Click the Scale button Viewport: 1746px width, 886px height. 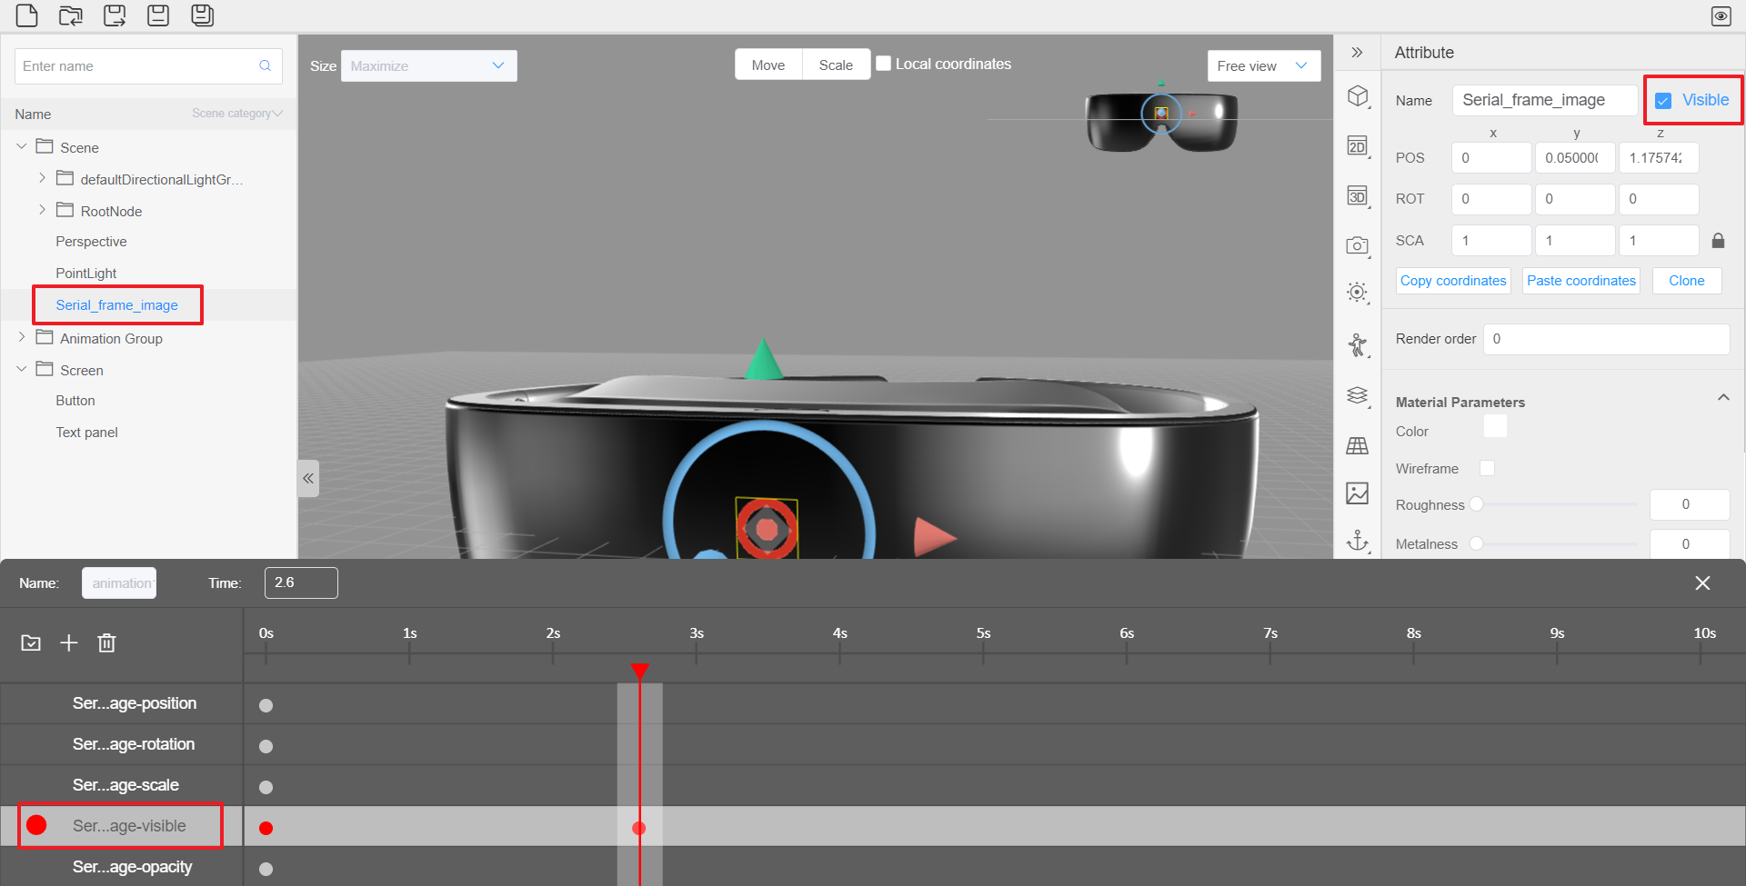pyautogui.click(x=836, y=65)
